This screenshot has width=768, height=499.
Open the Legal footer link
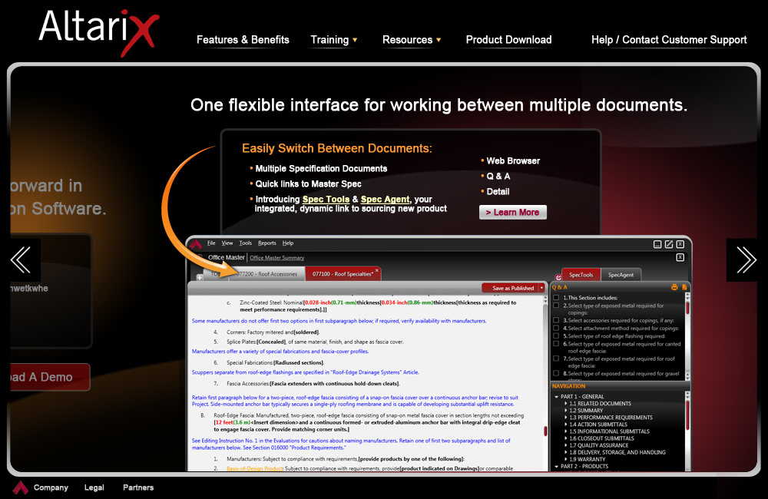94,487
